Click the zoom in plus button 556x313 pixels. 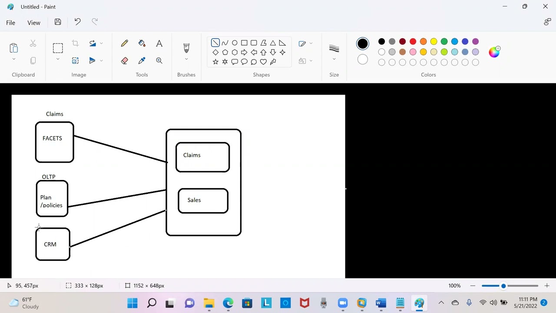(547, 286)
